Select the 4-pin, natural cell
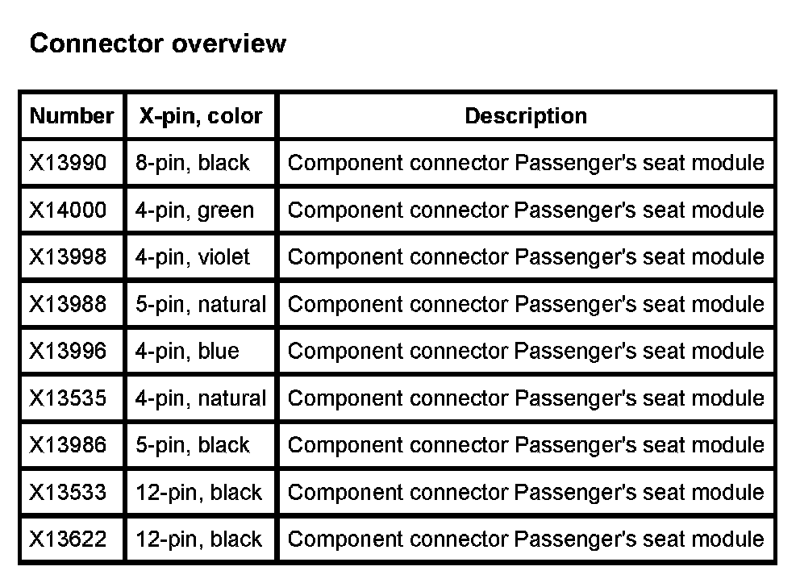 [200, 398]
